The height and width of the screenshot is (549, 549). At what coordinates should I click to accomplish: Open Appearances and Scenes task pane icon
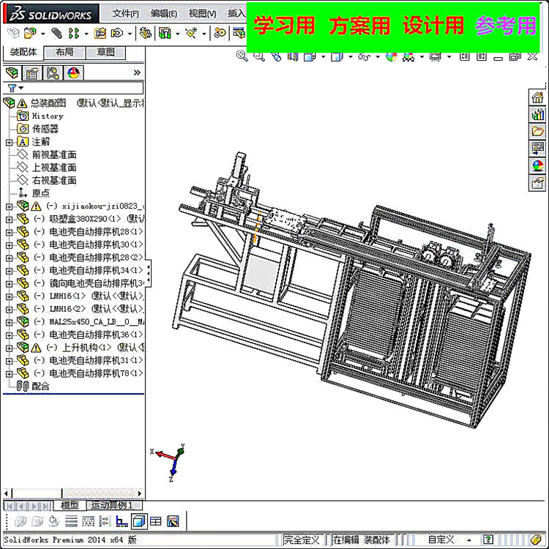pyautogui.click(x=537, y=165)
